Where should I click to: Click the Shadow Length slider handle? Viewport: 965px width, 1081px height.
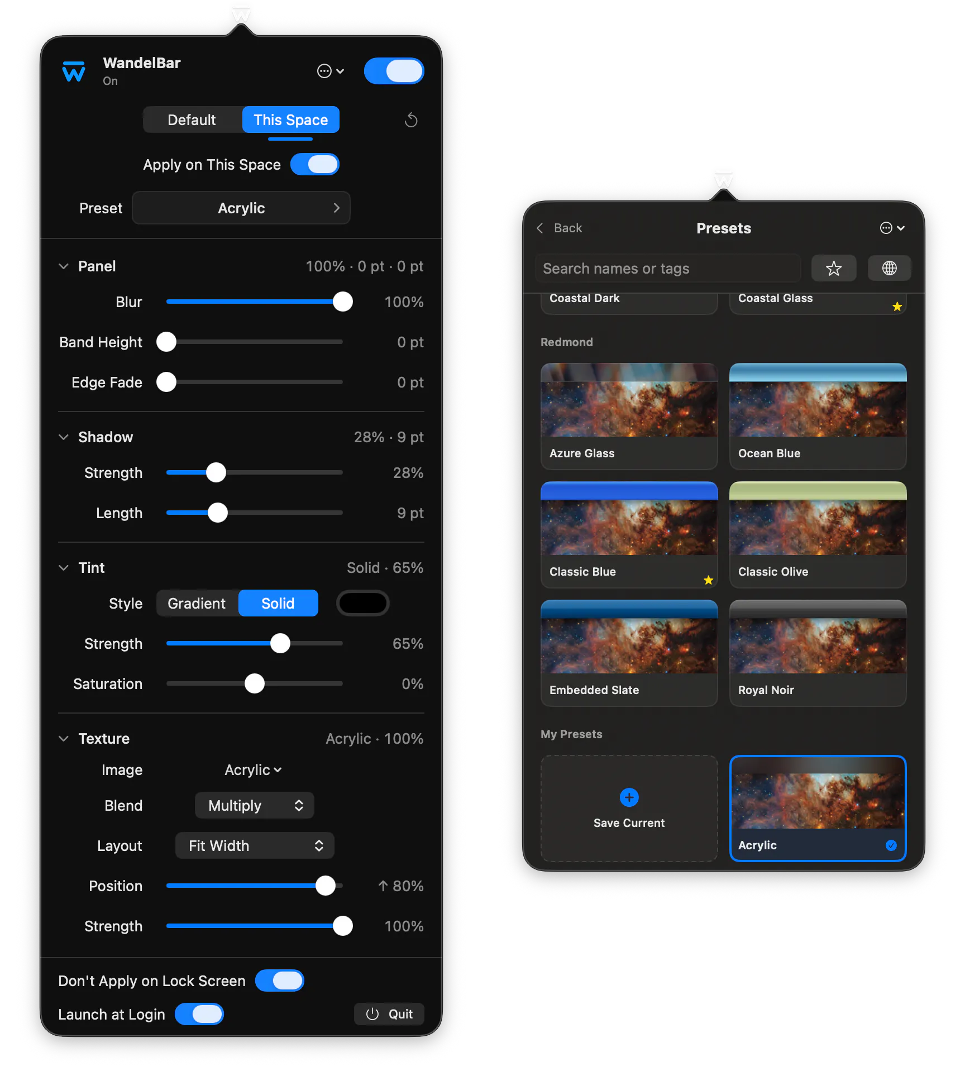pos(218,513)
